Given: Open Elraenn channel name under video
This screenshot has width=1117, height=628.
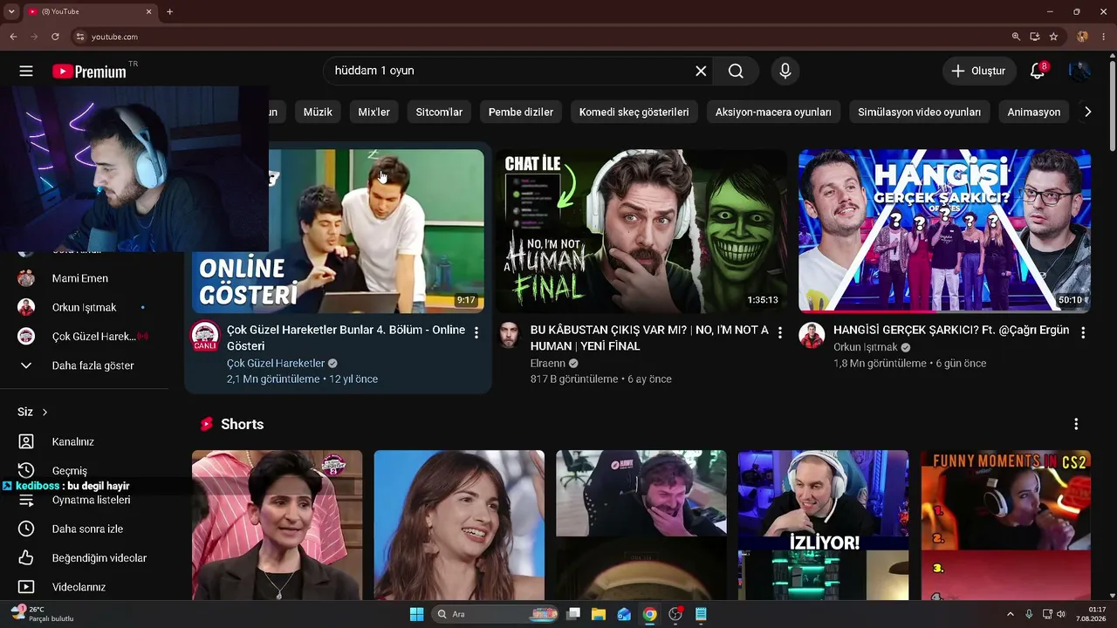Looking at the screenshot, I should coord(548,363).
